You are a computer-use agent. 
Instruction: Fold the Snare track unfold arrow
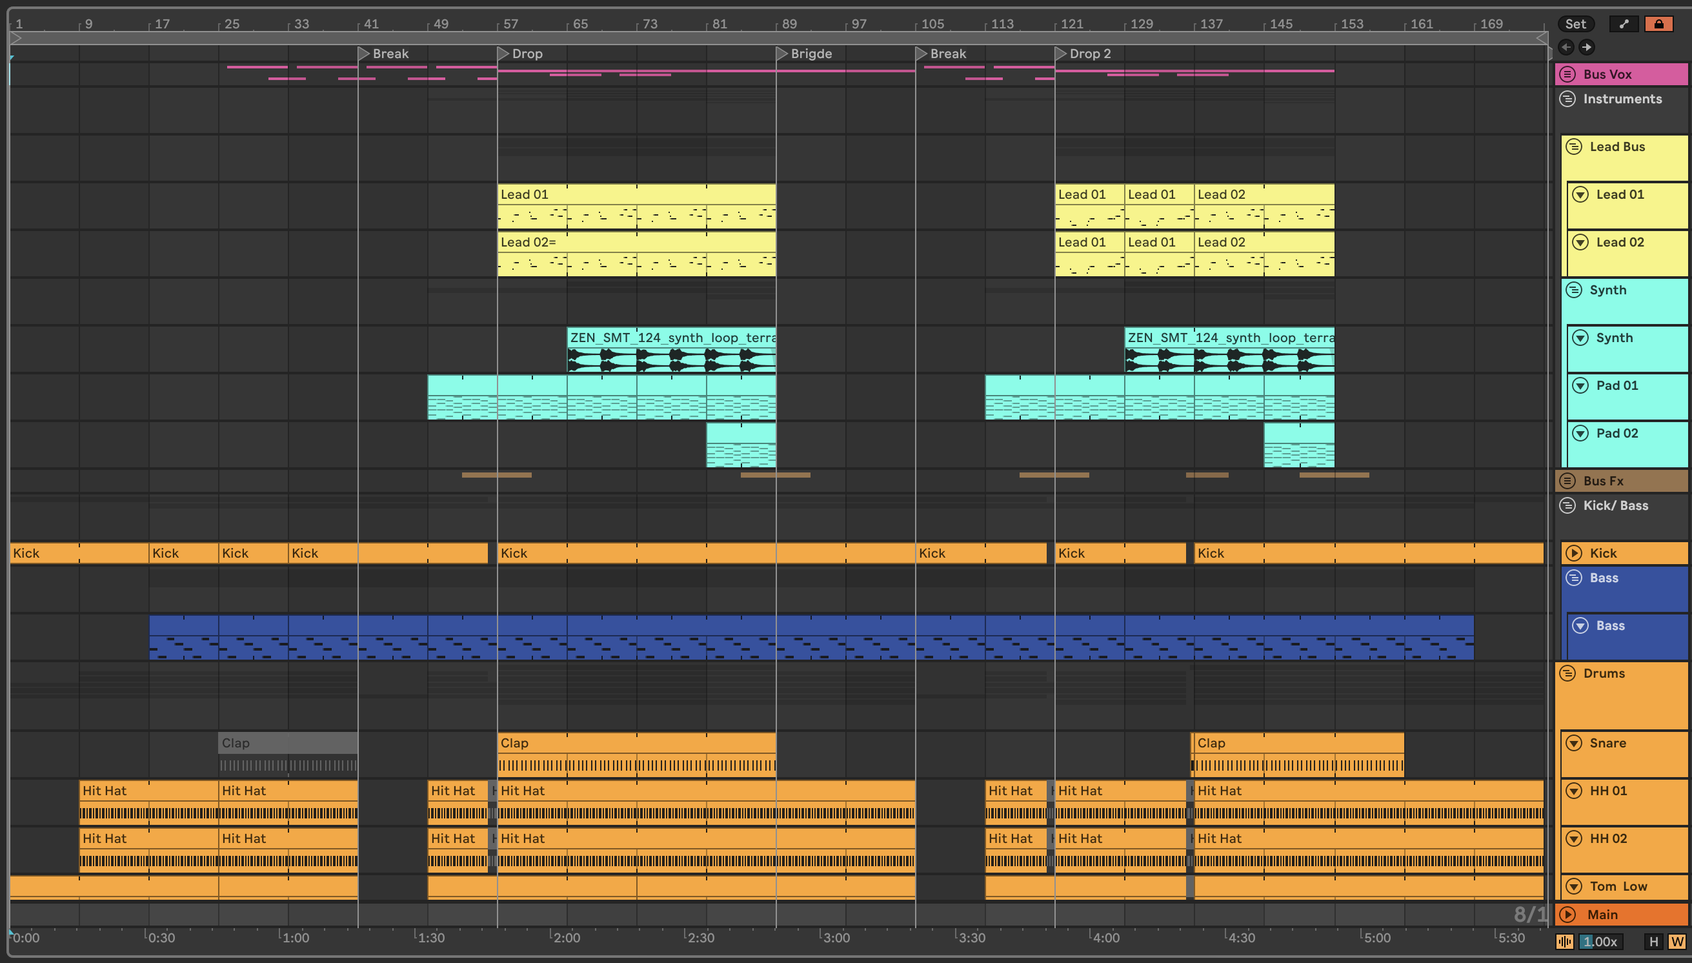coord(1574,743)
